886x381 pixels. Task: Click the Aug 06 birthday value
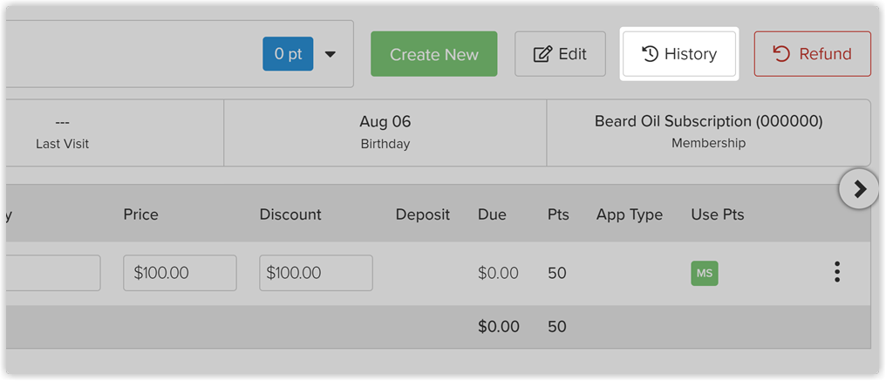tap(385, 121)
